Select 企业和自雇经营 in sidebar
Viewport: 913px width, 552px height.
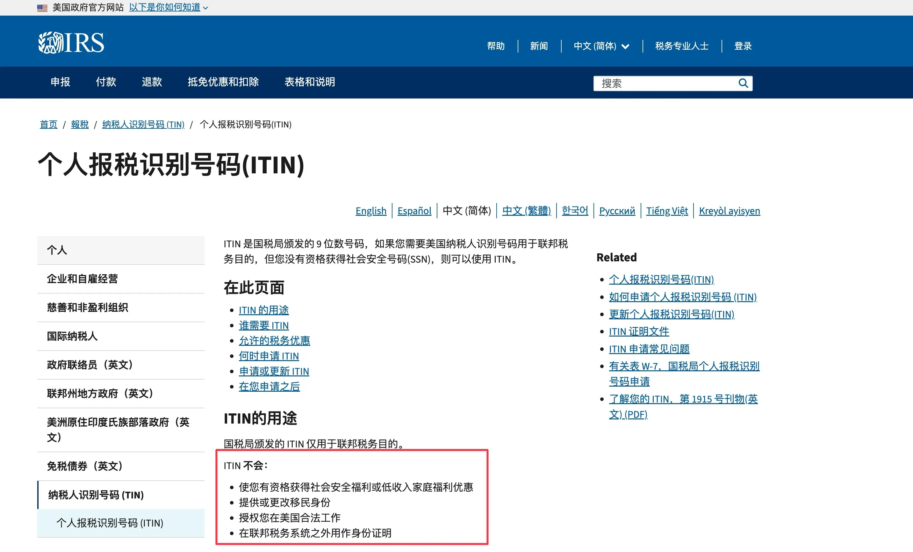click(x=121, y=279)
